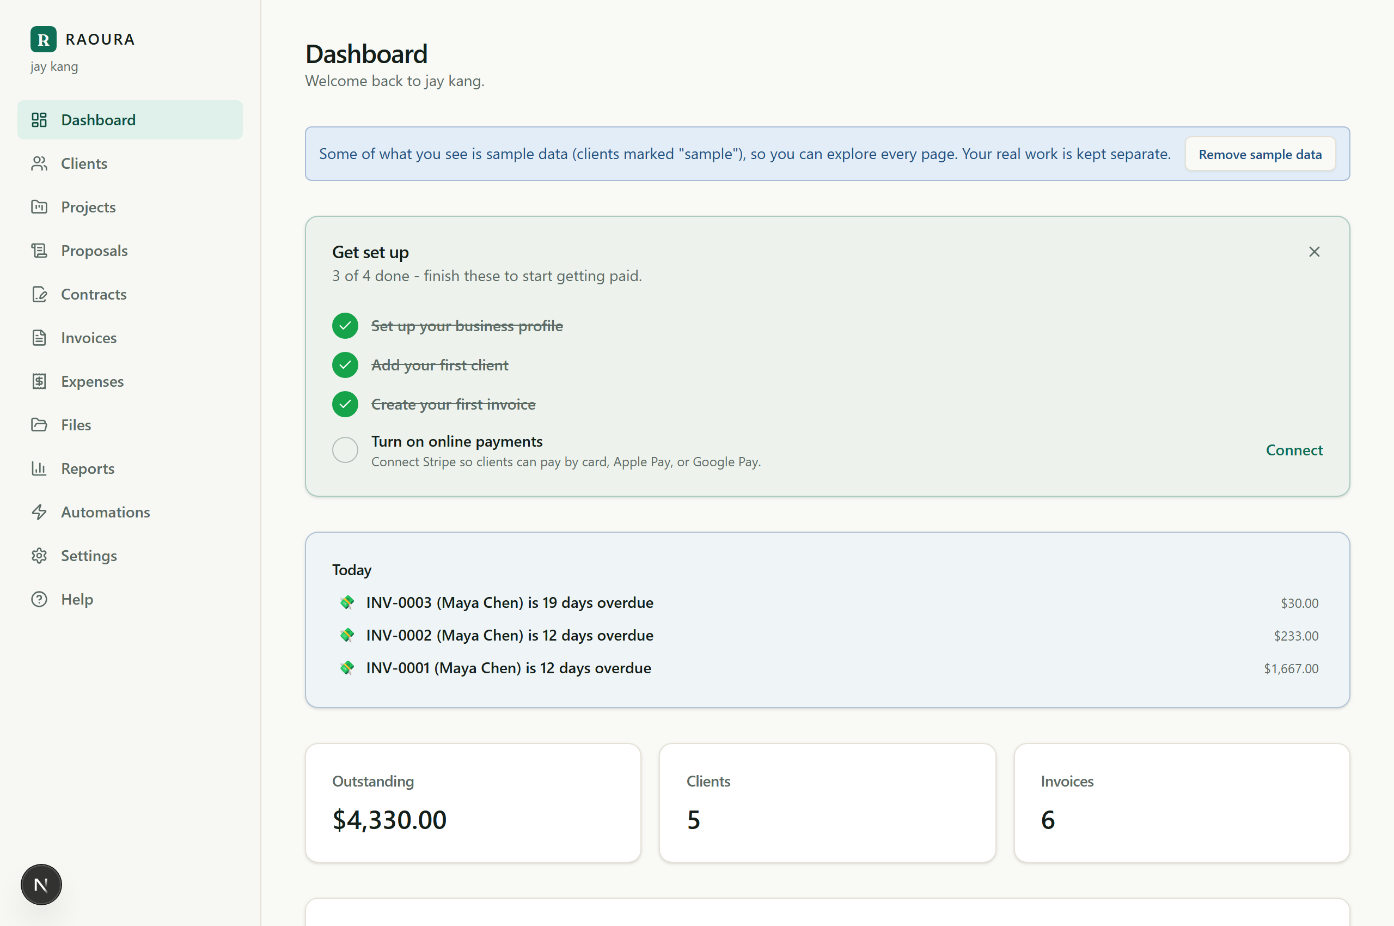Viewport: 1394px width, 926px height.
Task: Click green check for business profile step
Action: (x=345, y=326)
